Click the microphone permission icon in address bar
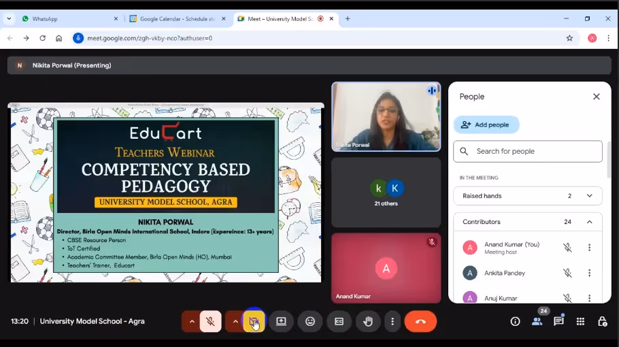The width and height of the screenshot is (619, 347). [78, 38]
